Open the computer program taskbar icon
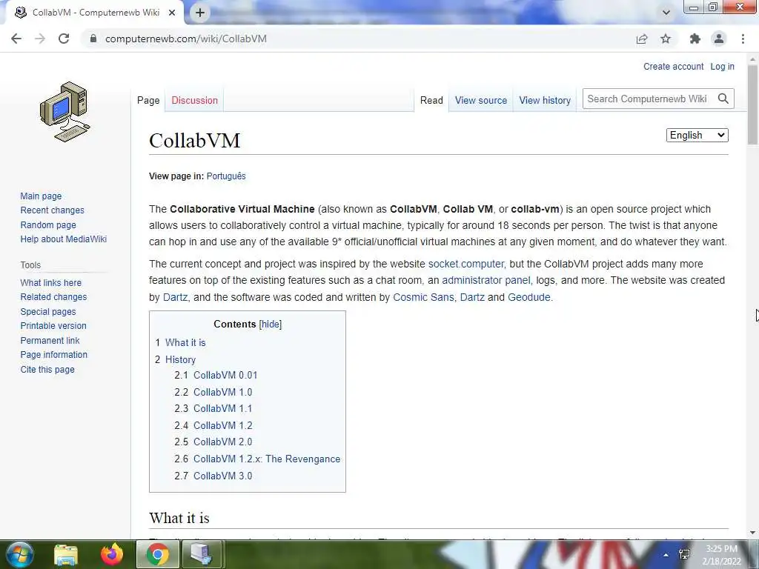Image resolution: width=759 pixels, height=569 pixels. (202, 554)
